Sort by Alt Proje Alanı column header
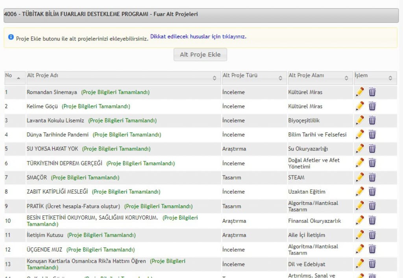The height and width of the screenshot is (278, 403). click(x=346, y=78)
